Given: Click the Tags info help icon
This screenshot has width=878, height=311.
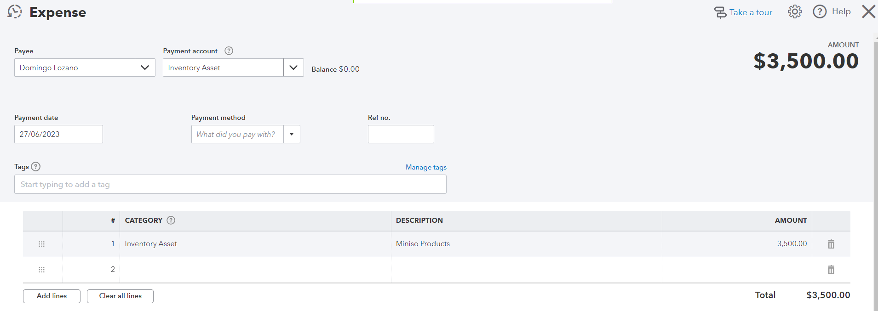Looking at the screenshot, I should pyautogui.click(x=36, y=167).
